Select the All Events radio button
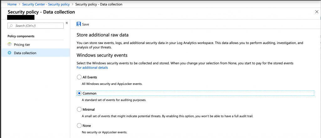 (x=79, y=77)
